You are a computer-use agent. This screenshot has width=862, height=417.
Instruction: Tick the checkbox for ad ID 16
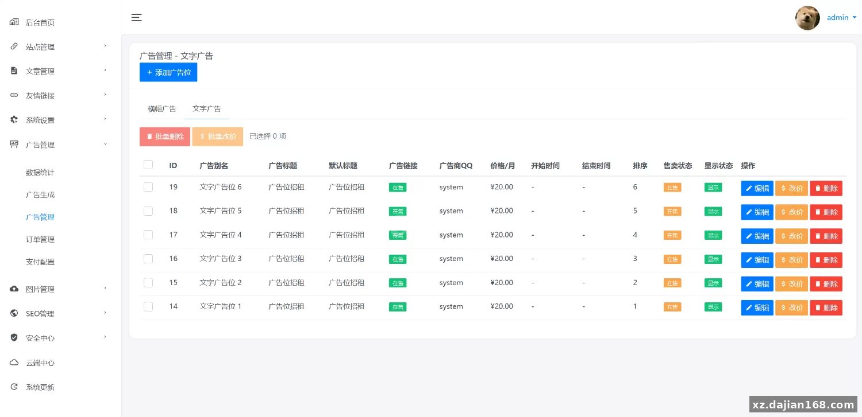coord(148,259)
